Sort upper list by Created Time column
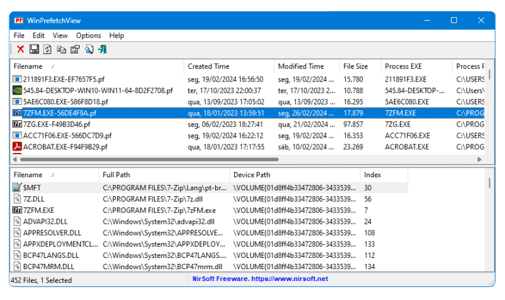This screenshot has width=505, height=300. coord(208,66)
